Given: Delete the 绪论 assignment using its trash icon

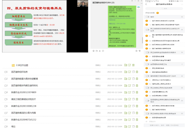Looking at the screenshot, I should 136,126.
